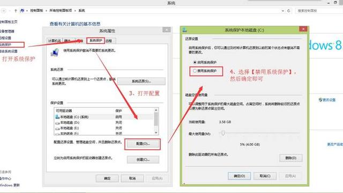Click the drive list scrollbar up arrow

click(156, 110)
